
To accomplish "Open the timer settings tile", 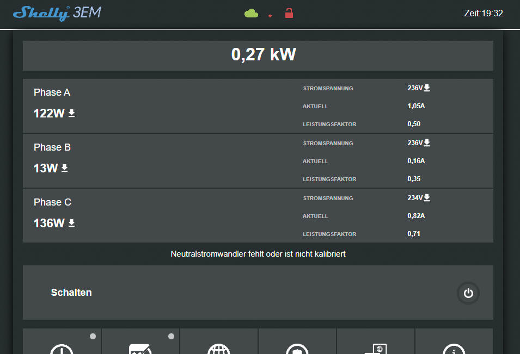I will coord(62,341).
